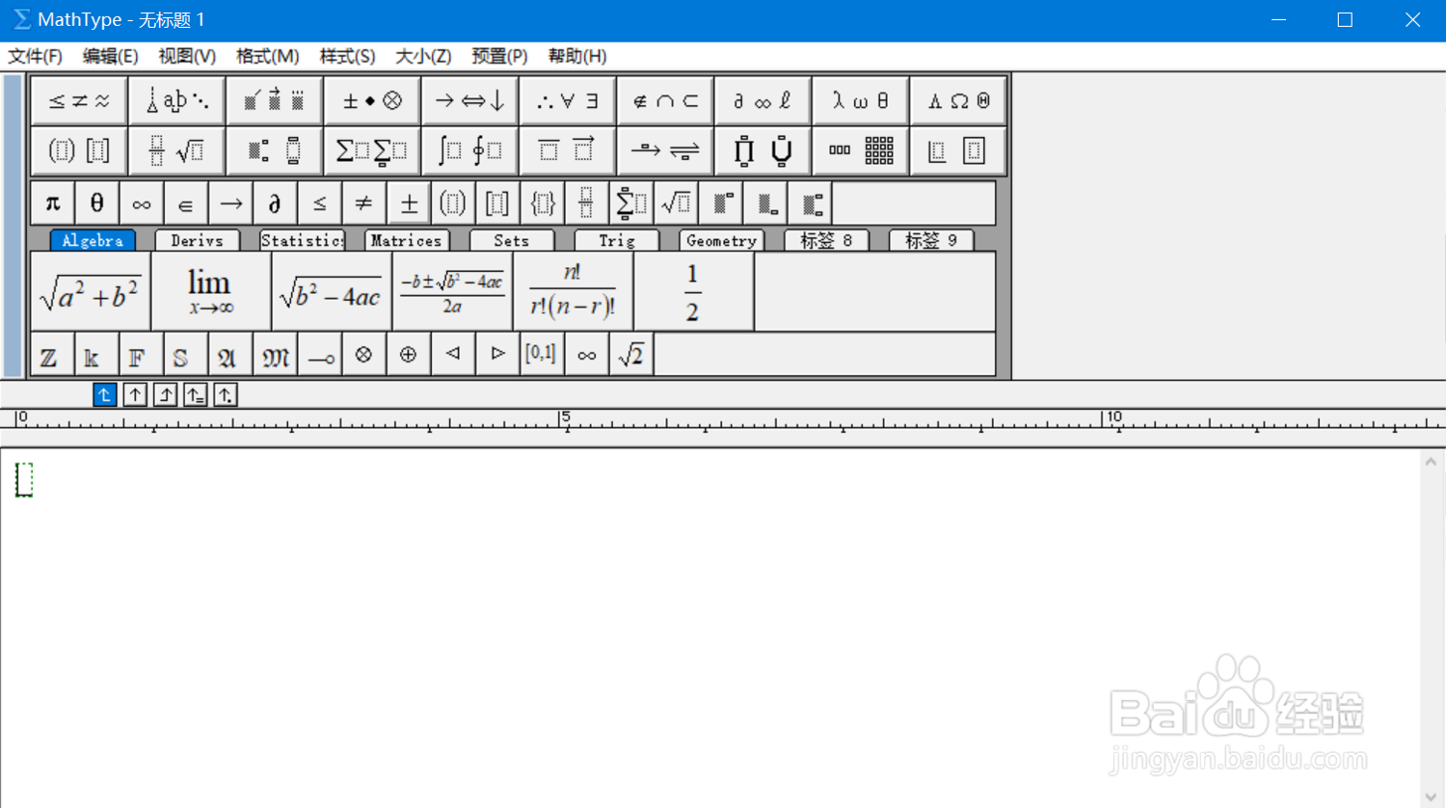
Task: Open the 格式(M) menu
Action: (x=267, y=56)
